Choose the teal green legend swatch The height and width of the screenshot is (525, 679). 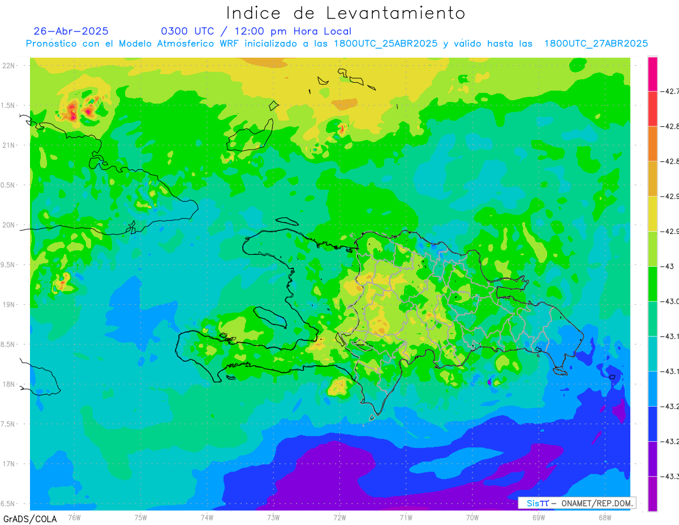[x=652, y=319]
